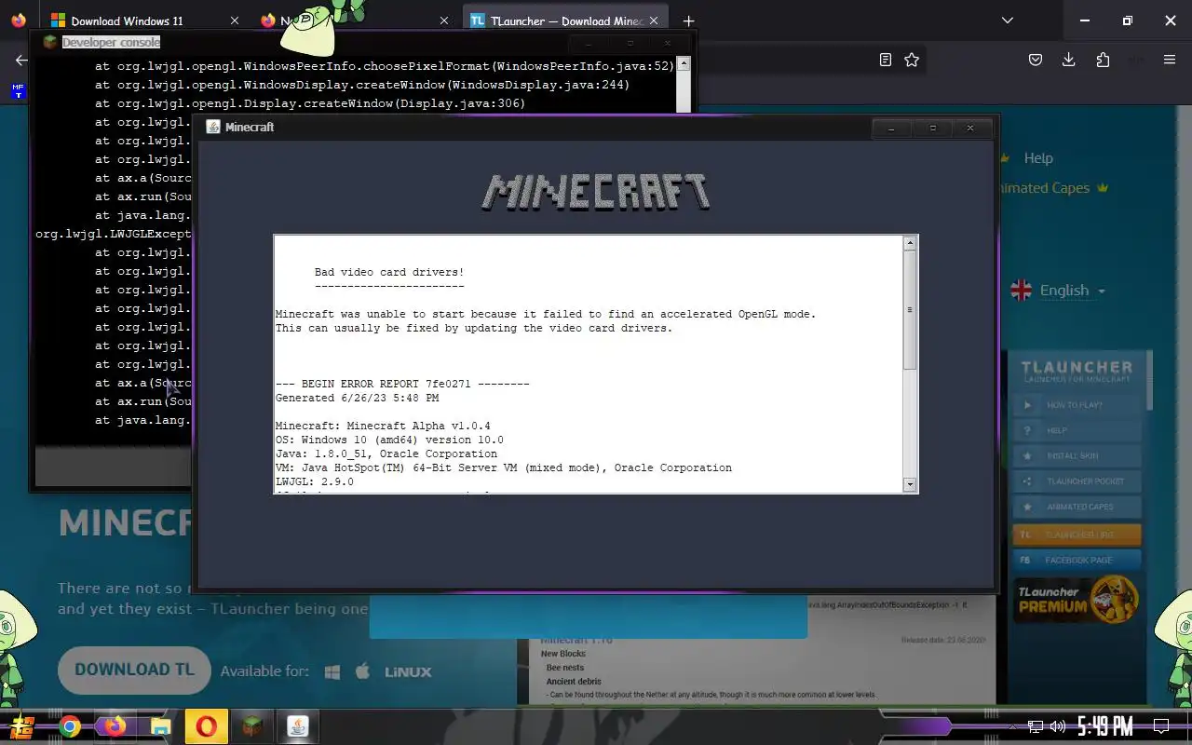The height and width of the screenshot is (745, 1192).
Task: List all tabs dropdown arrow
Action: pyautogui.click(x=1007, y=20)
